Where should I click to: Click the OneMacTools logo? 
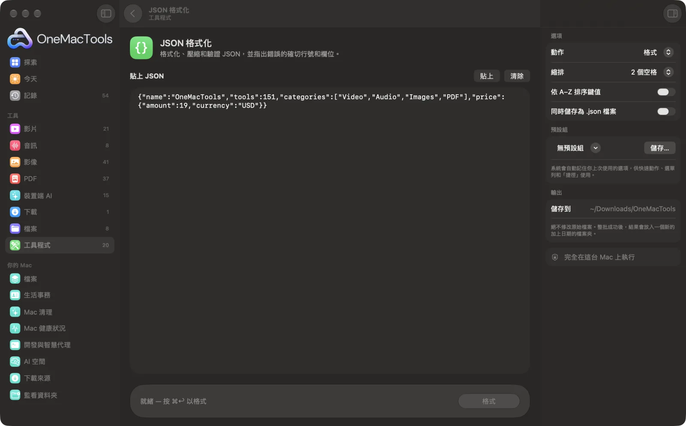pyautogui.click(x=60, y=39)
